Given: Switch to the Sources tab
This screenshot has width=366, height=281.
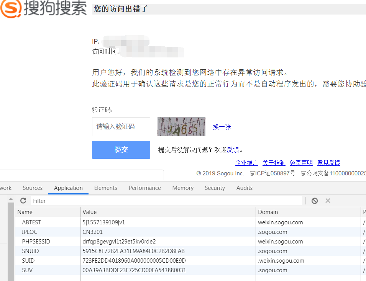Looking at the screenshot, I should click(x=33, y=188).
